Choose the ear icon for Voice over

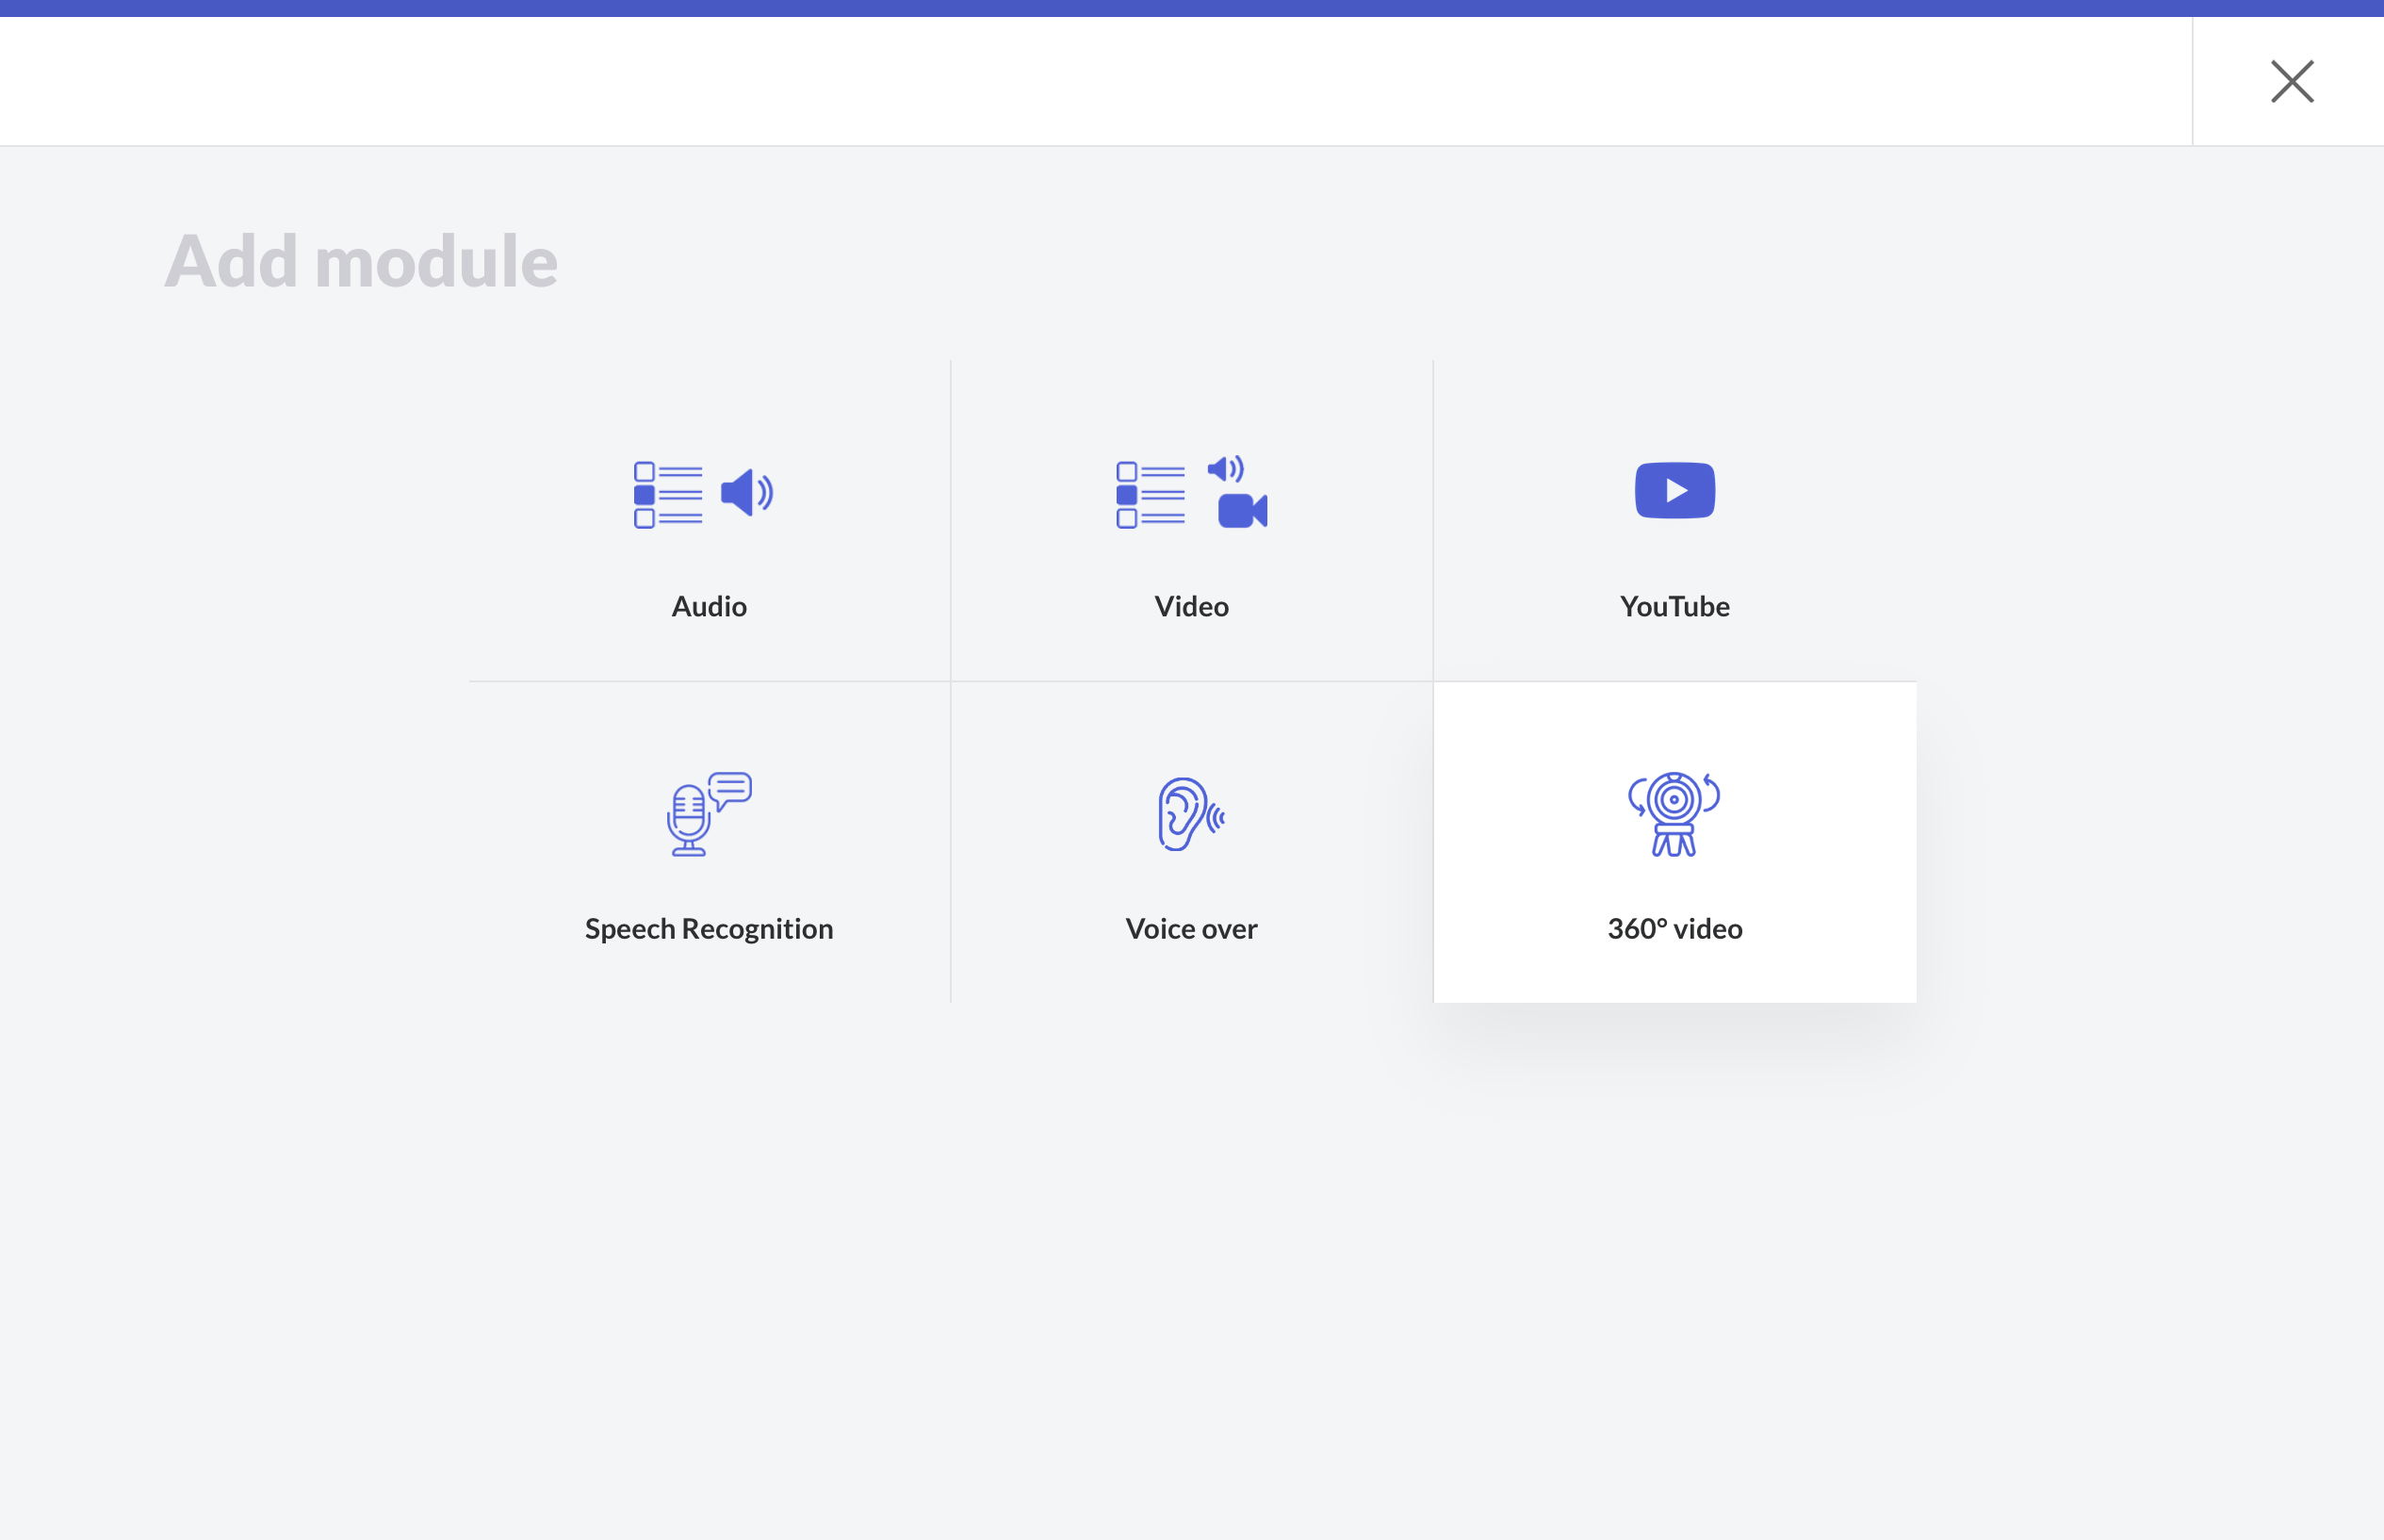1185,814
